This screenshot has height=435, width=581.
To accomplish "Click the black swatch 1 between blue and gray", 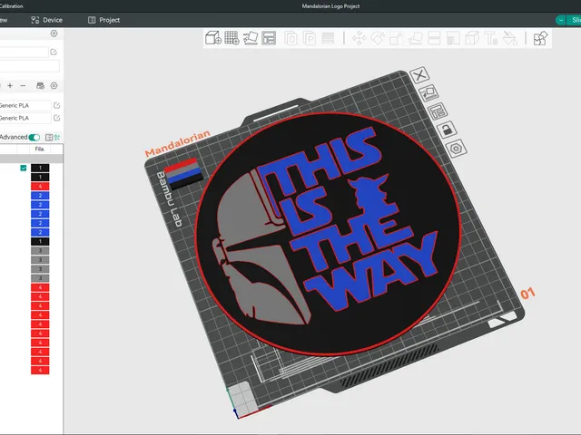I will 40,242.
